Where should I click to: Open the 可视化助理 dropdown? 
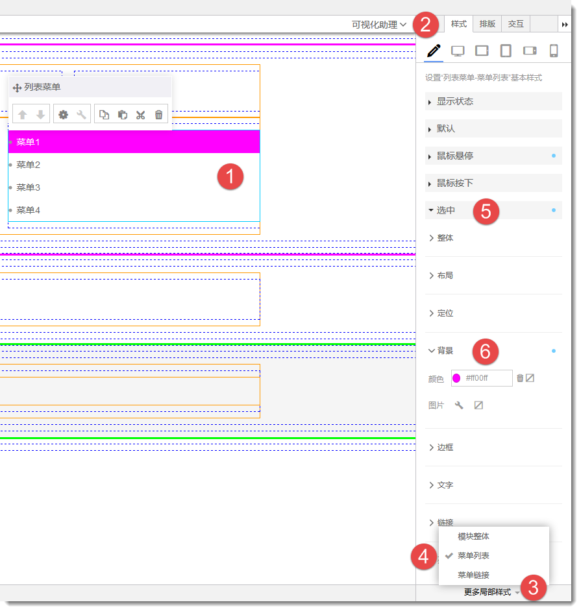[379, 25]
